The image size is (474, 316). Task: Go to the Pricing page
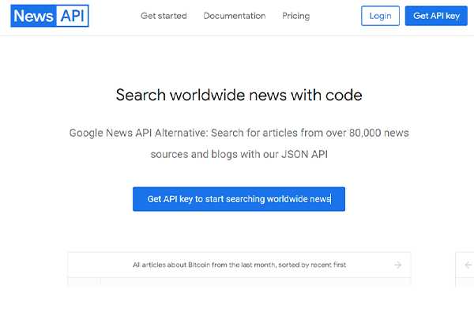(295, 16)
